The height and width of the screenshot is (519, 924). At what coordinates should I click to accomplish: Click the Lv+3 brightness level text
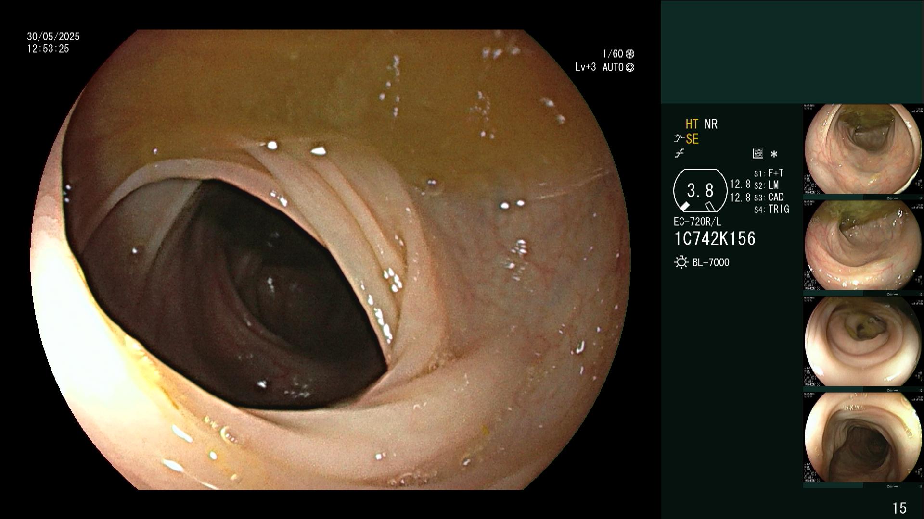tap(585, 67)
